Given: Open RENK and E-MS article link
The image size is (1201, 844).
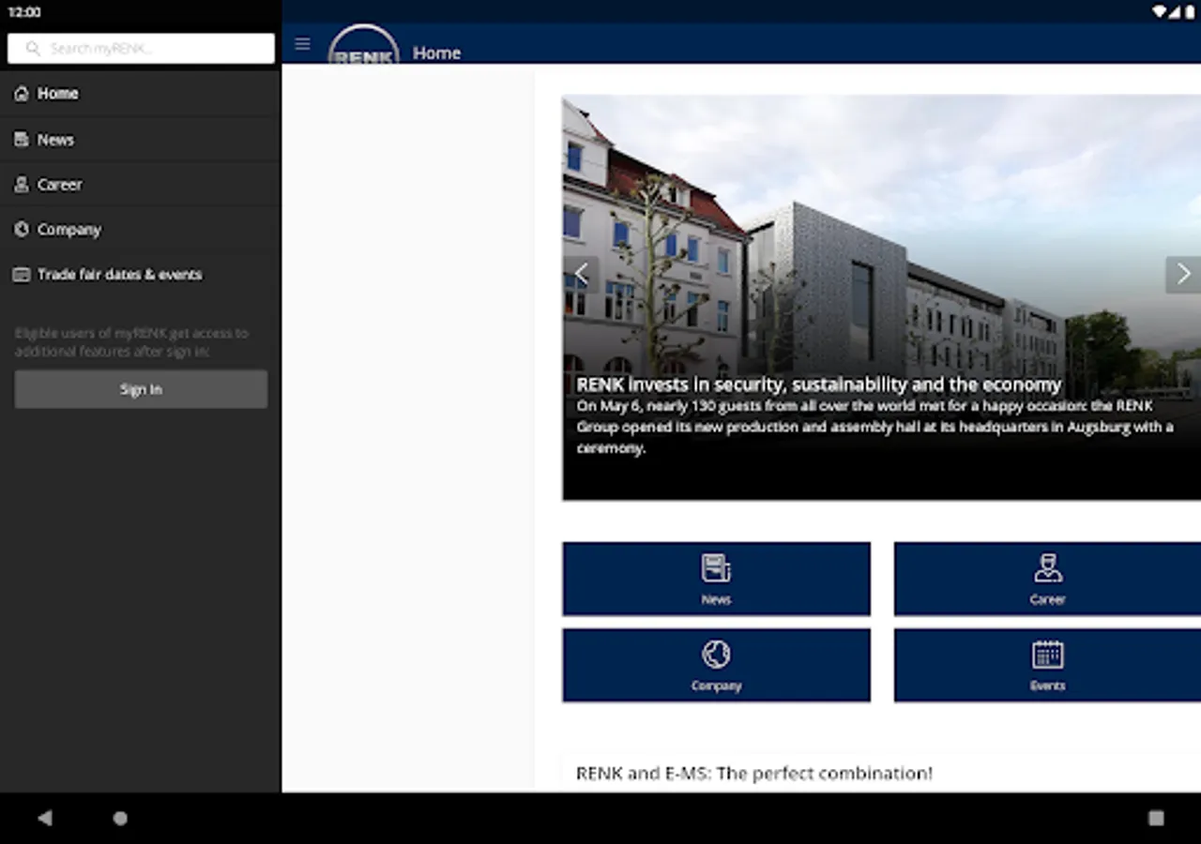Looking at the screenshot, I should [x=754, y=774].
